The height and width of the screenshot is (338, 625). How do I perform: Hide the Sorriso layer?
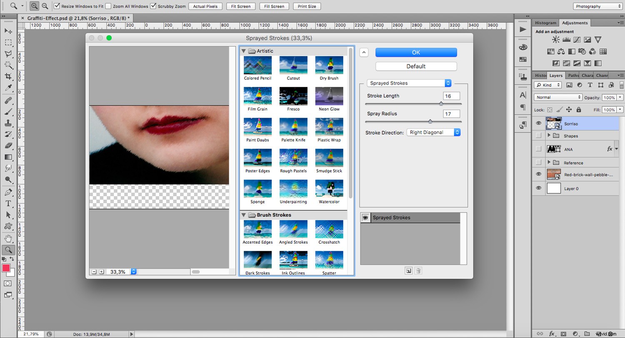(539, 123)
